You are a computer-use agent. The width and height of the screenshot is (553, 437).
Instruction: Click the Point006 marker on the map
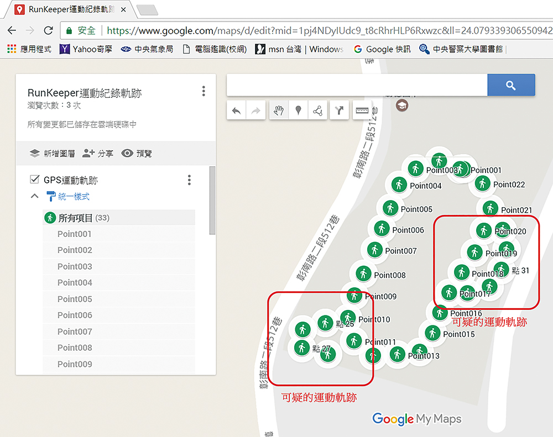pyautogui.click(x=382, y=229)
